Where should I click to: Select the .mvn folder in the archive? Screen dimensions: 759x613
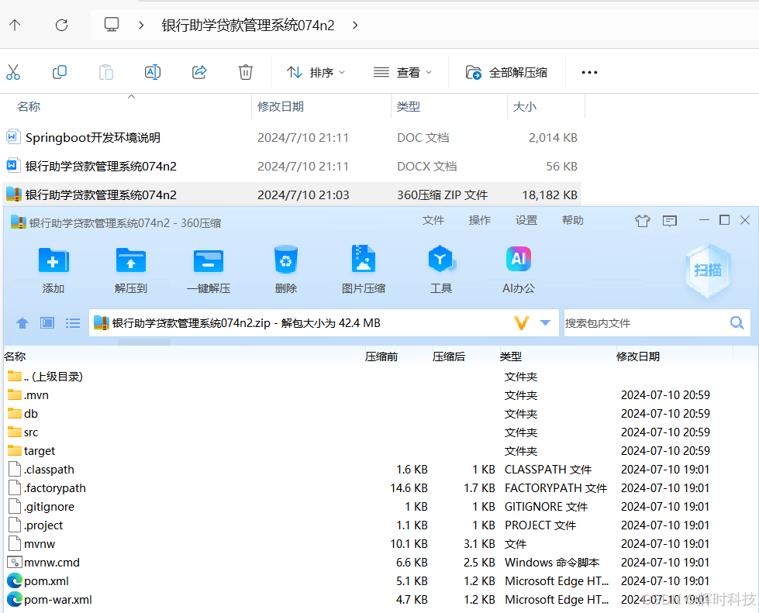[29, 394]
